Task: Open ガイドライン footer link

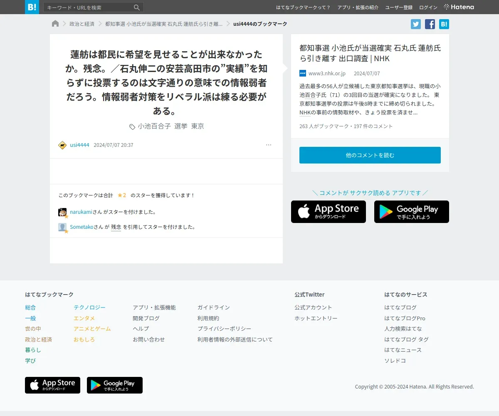Action: 214,307
